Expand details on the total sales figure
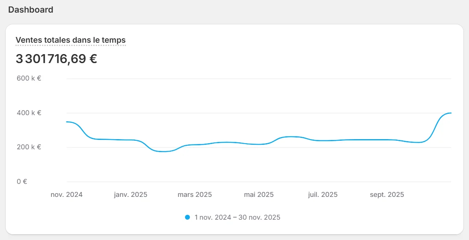Viewport: 469px width, 240px height. (x=56, y=59)
